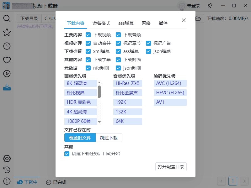Toggle nfo刮削 checkbox
The image size is (251, 188).
point(88,68)
